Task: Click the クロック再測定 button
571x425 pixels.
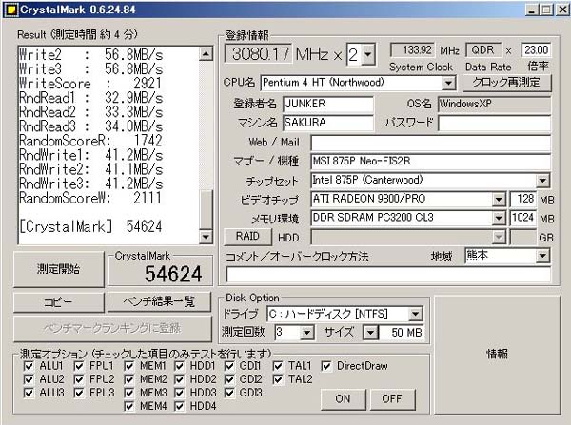Action: click(x=506, y=83)
